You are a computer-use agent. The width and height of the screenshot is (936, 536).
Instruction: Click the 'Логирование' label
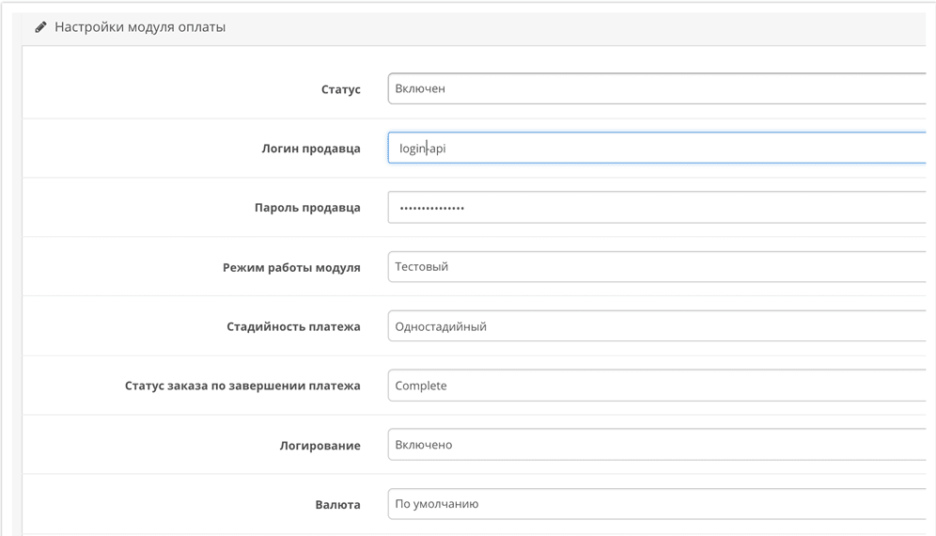pos(321,446)
